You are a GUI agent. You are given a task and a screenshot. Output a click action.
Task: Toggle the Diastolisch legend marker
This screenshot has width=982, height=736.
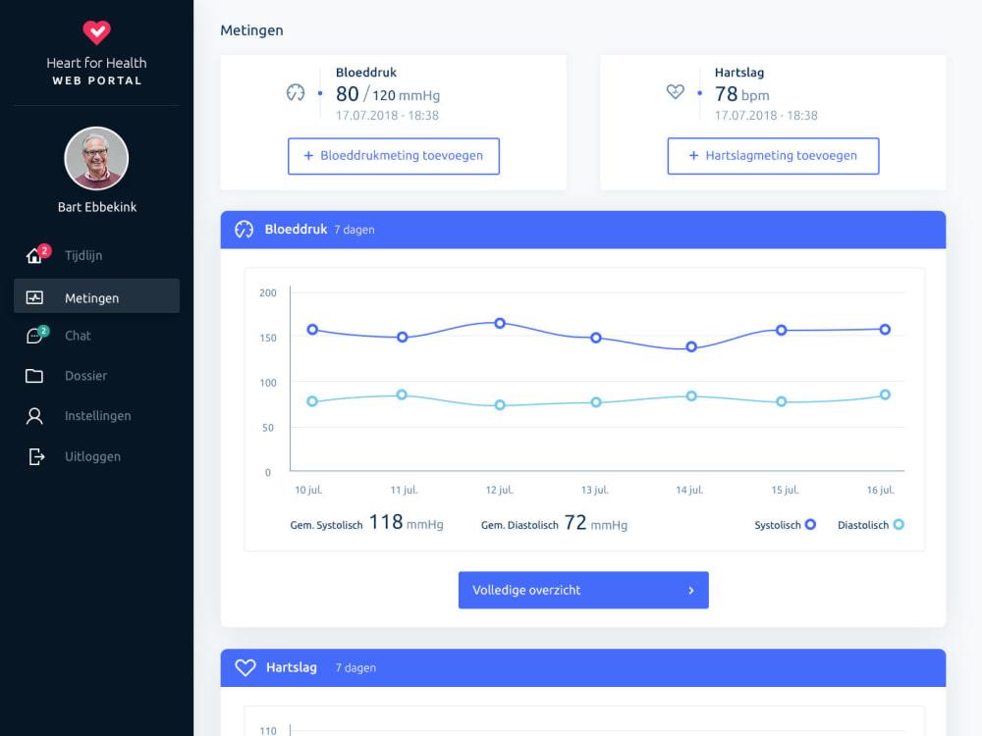tap(899, 524)
